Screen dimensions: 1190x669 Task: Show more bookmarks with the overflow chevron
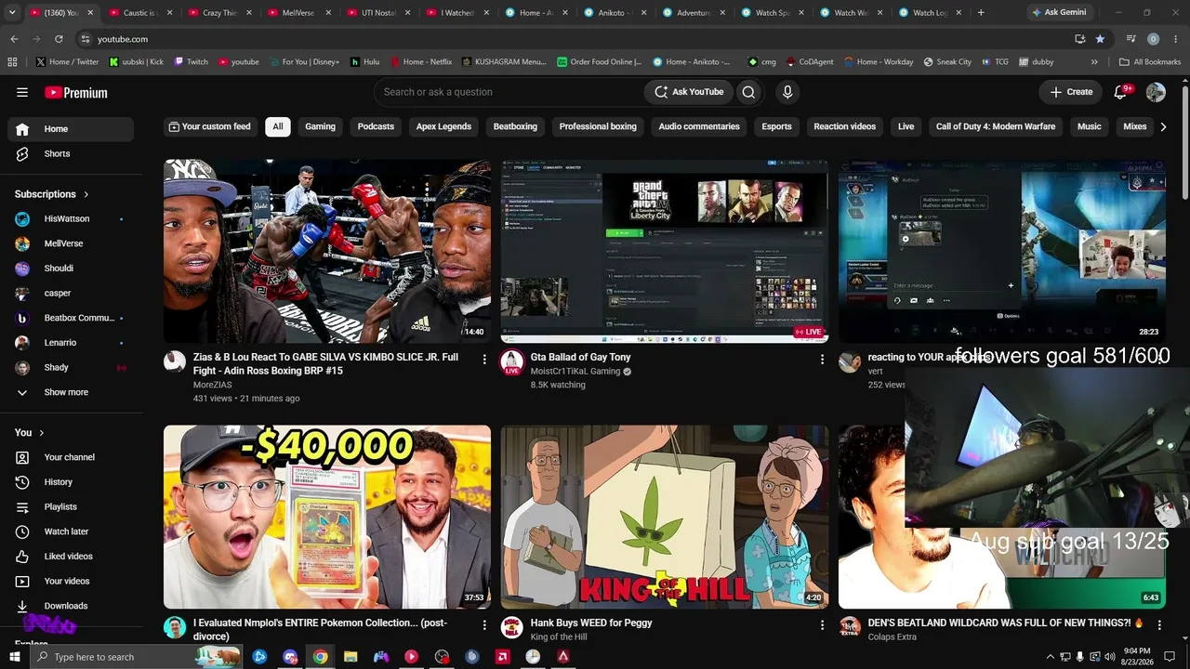(1094, 62)
